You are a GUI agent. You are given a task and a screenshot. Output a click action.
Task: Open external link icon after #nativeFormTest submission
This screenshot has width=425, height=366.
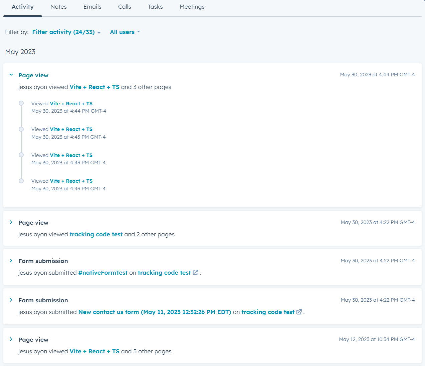195,272
